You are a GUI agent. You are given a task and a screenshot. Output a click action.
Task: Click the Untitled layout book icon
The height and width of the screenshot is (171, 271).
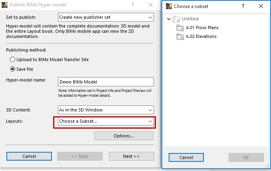[177, 19]
